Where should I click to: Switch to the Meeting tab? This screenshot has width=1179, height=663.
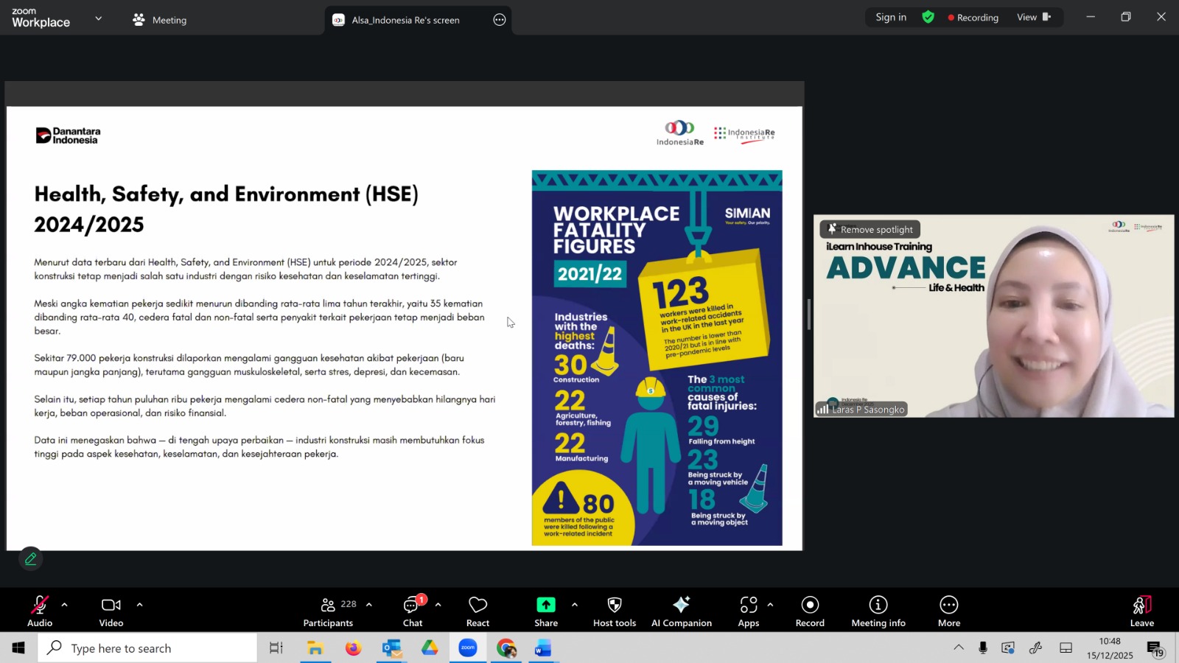click(160, 20)
